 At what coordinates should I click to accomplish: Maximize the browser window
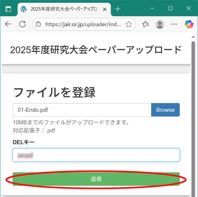coord(171,8)
